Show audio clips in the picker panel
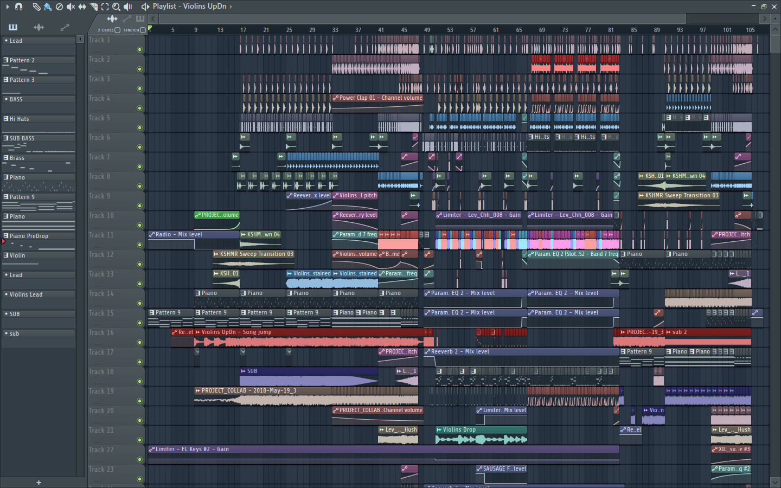Viewport: 781px width, 488px height. coord(39,27)
